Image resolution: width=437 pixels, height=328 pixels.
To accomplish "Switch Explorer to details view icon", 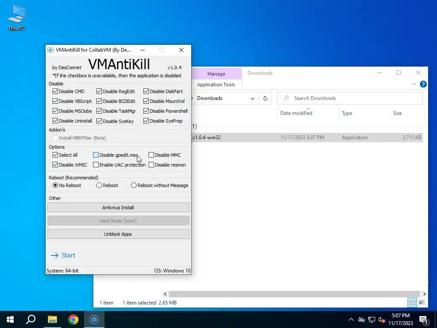I will (413, 302).
